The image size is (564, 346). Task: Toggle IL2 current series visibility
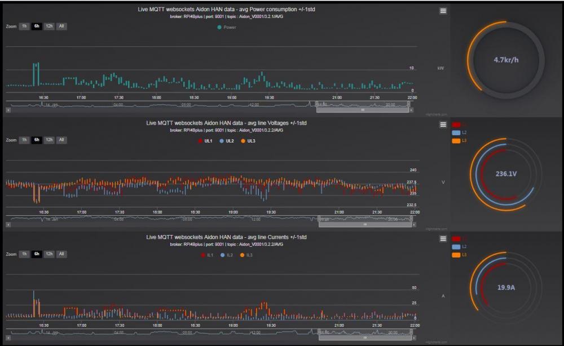pos(226,255)
